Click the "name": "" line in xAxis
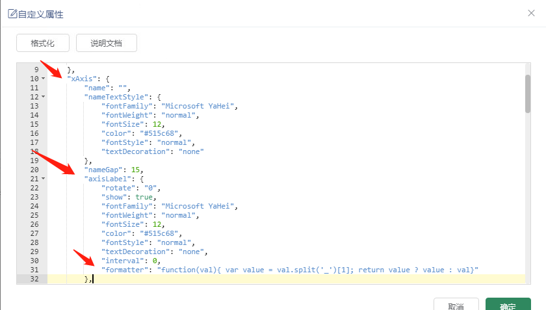Image resolution: width=546 pixels, height=310 pixels. coord(107,88)
